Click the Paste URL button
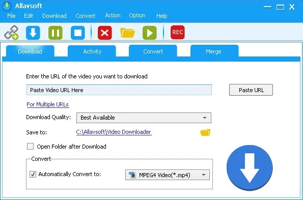The image size is (303, 200). tap(251, 90)
